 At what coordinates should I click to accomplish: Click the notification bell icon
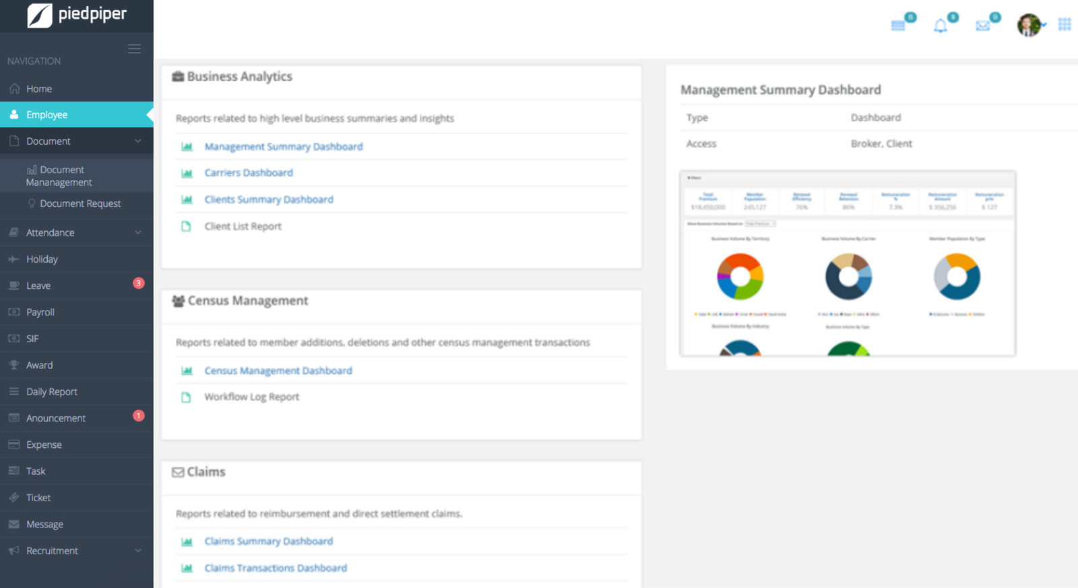pyautogui.click(x=940, y=26)
